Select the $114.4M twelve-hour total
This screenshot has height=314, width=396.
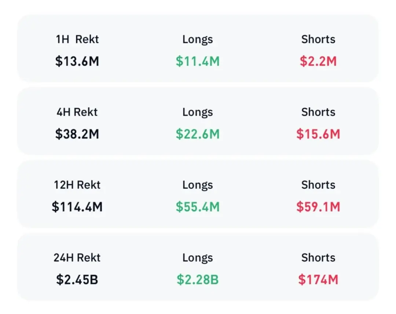(77, 207)
